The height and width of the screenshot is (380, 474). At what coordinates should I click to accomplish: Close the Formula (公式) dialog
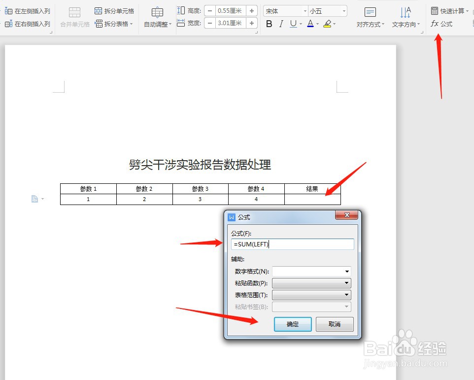point(347,215)
